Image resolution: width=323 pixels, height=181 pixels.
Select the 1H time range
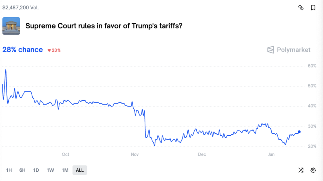coord(9,170)
